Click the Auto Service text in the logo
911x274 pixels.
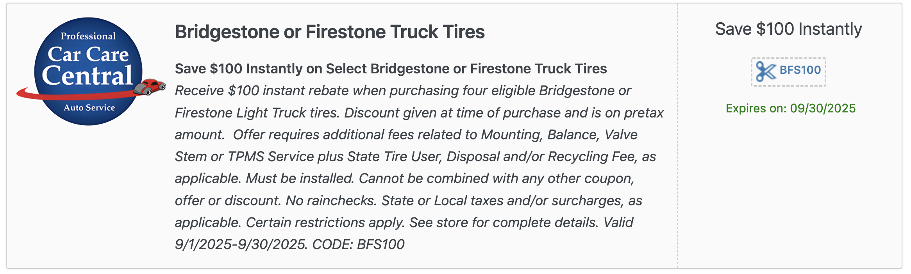89,107
